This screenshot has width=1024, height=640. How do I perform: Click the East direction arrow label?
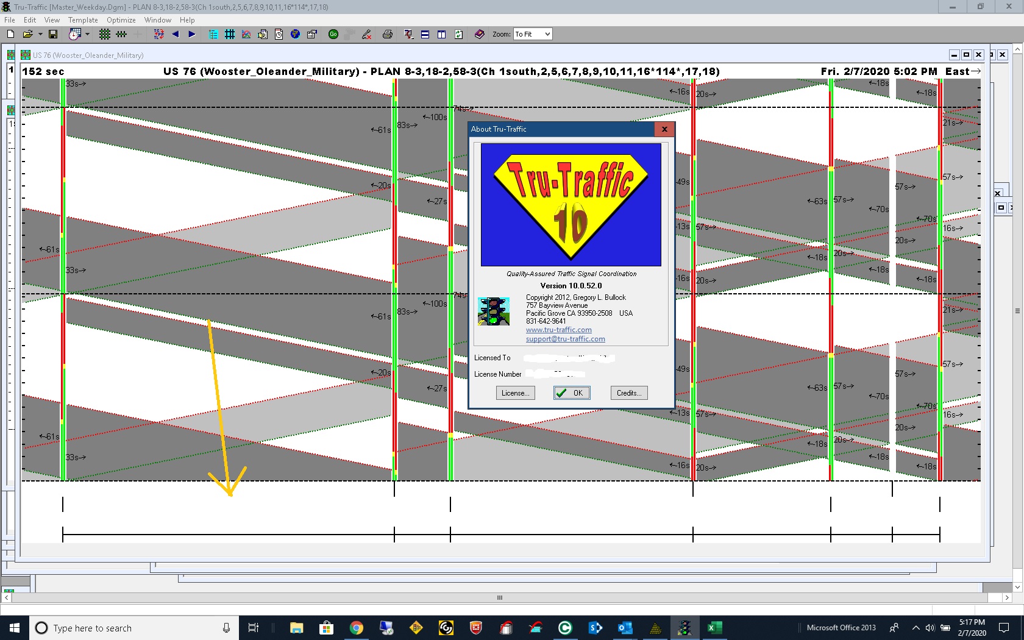963,71
